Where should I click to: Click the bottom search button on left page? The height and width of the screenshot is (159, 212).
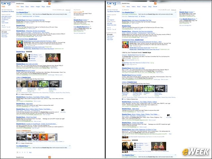click(49, 157)
